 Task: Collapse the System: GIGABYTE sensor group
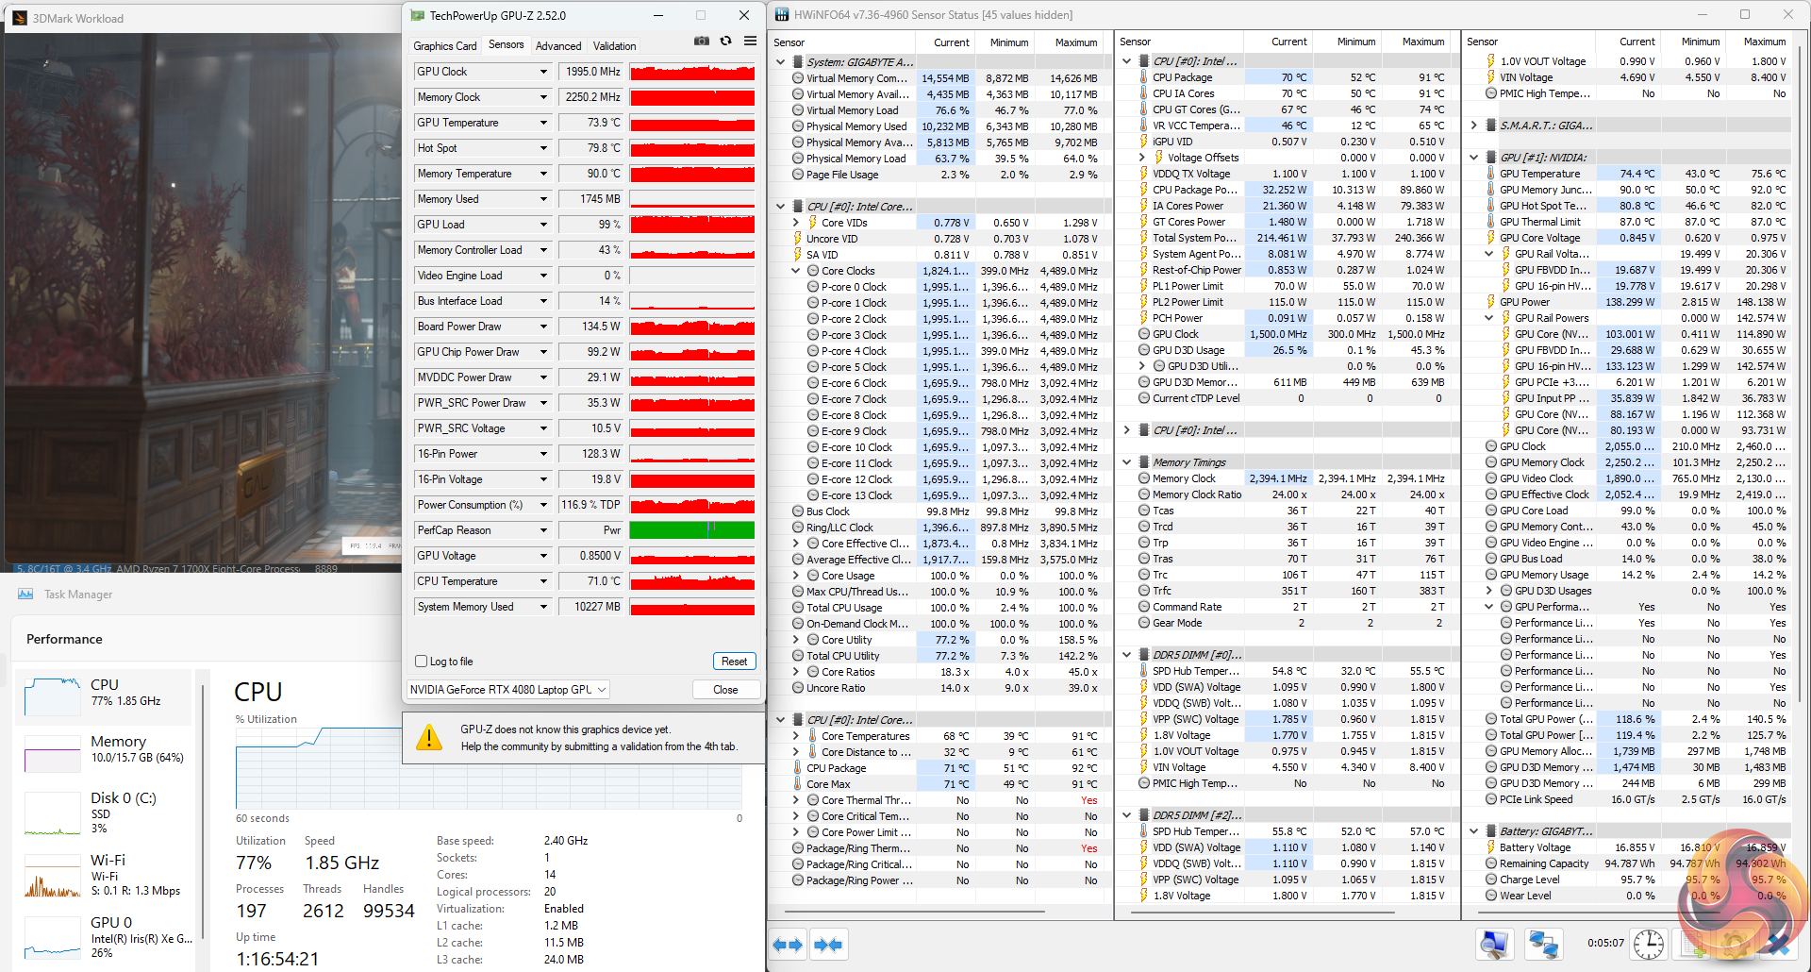tap(780, 62)
